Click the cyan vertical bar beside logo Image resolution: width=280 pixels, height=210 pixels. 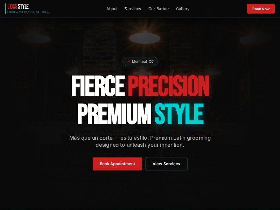[x=6, y=8]
